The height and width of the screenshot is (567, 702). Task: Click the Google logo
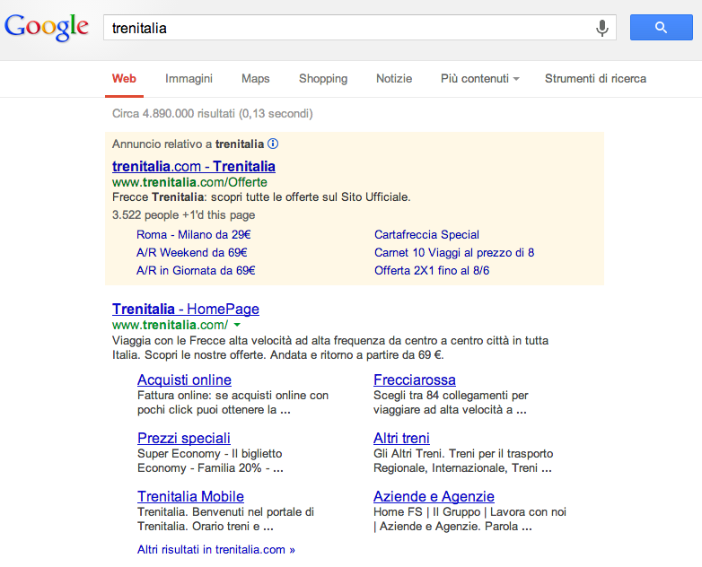coord(47,27)
